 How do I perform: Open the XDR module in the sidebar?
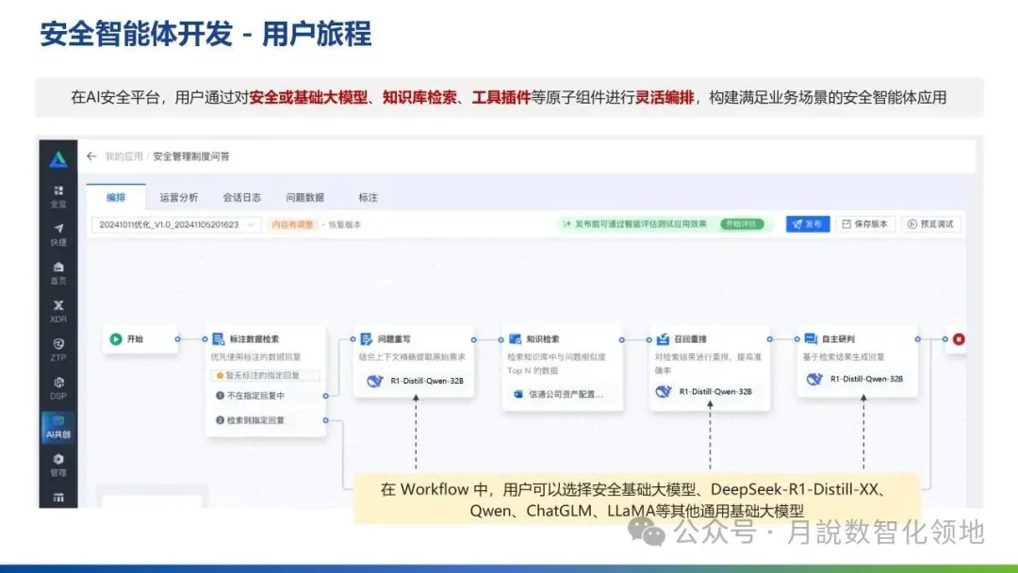click(58, 311)
